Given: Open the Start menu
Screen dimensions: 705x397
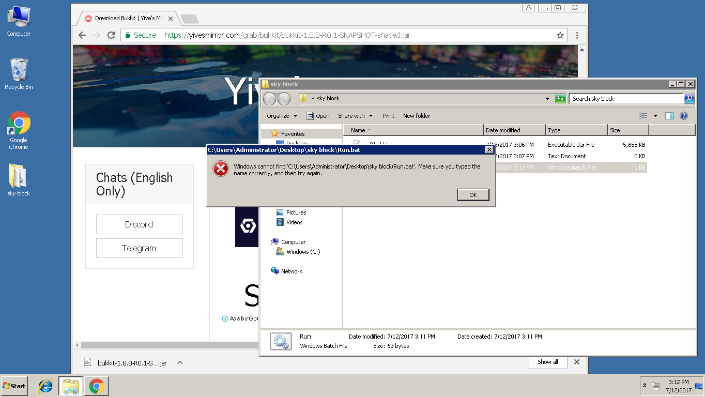Looking at the screenshot, I should [x=14, y=386].
